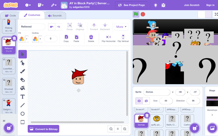Enter fullscreen stage mode

click(216, 14)
